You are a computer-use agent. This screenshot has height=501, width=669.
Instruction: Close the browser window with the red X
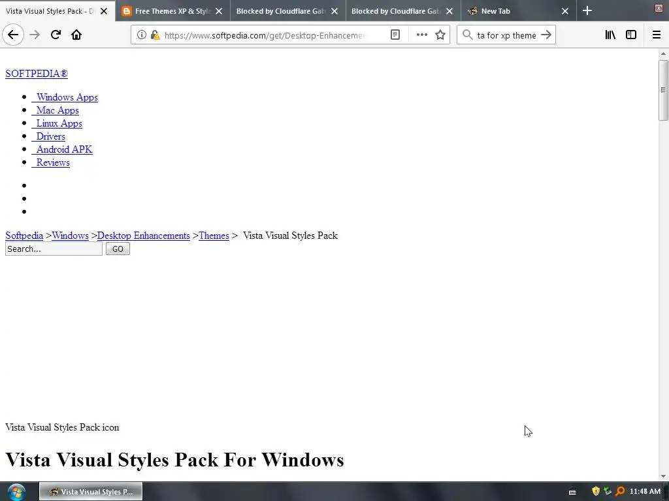[x=659, y=8]
